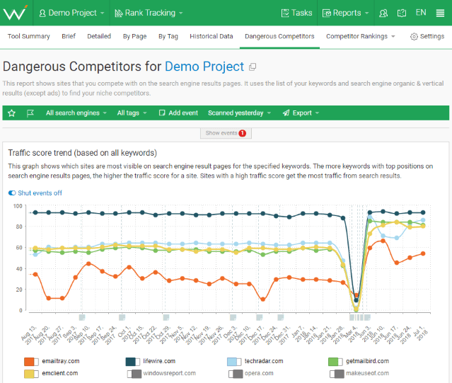Screen dimensions: 452x383
Task: Click Show events button
Action: pyautogui.click(x=226, y=133)
